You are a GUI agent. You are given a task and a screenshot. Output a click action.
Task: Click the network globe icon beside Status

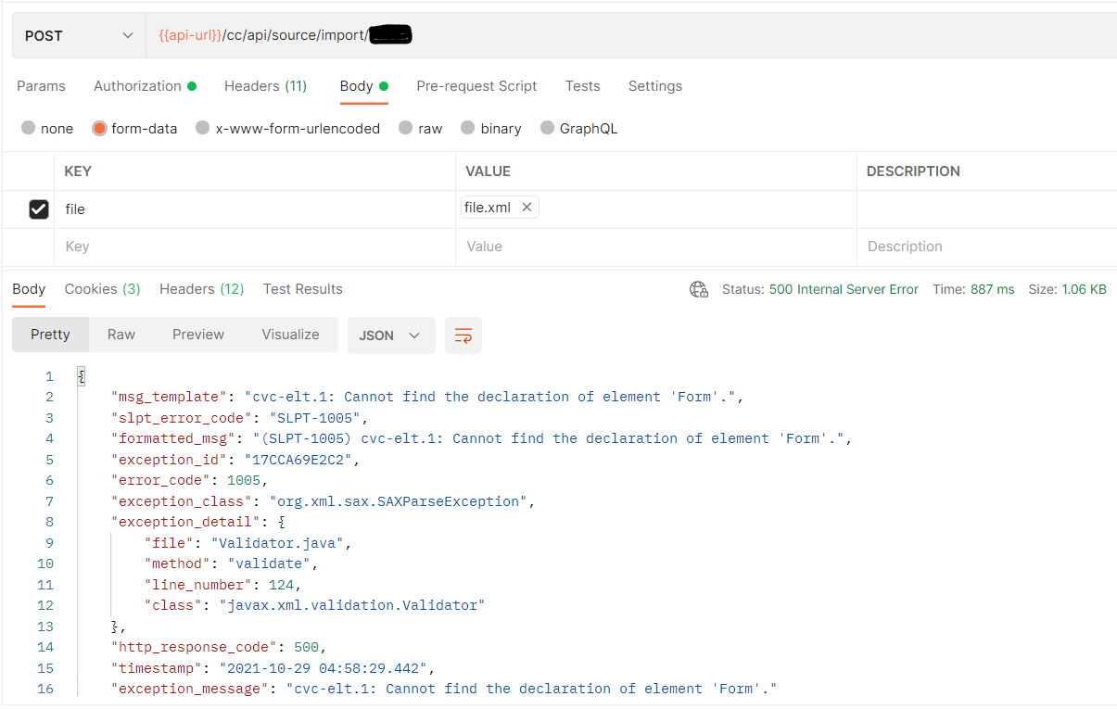click(699, 289)
